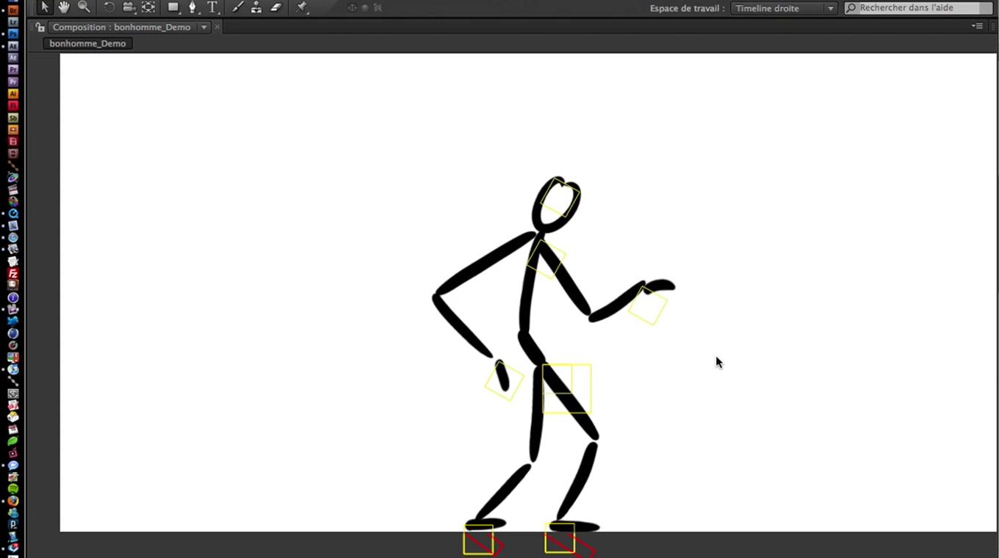Select the Hand tool
The height and width of the screenshot is (558, 999).
pos(64,7)
